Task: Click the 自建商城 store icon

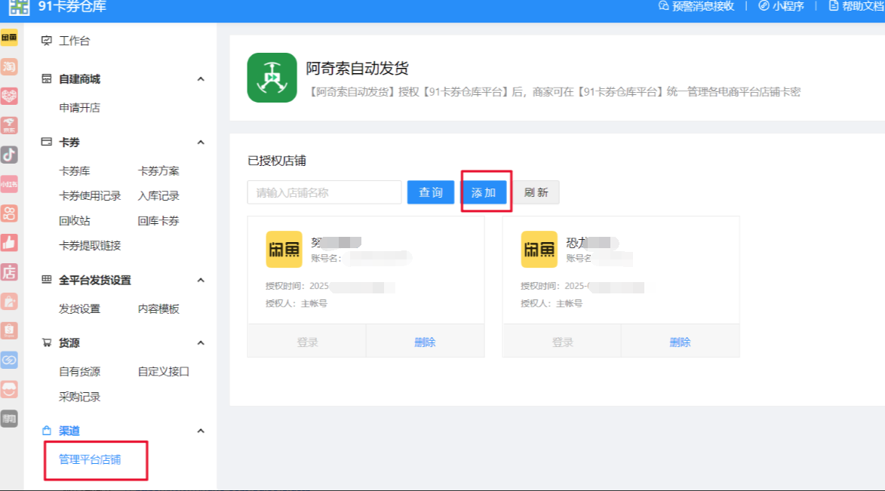Action: click(x=47, y=79)
